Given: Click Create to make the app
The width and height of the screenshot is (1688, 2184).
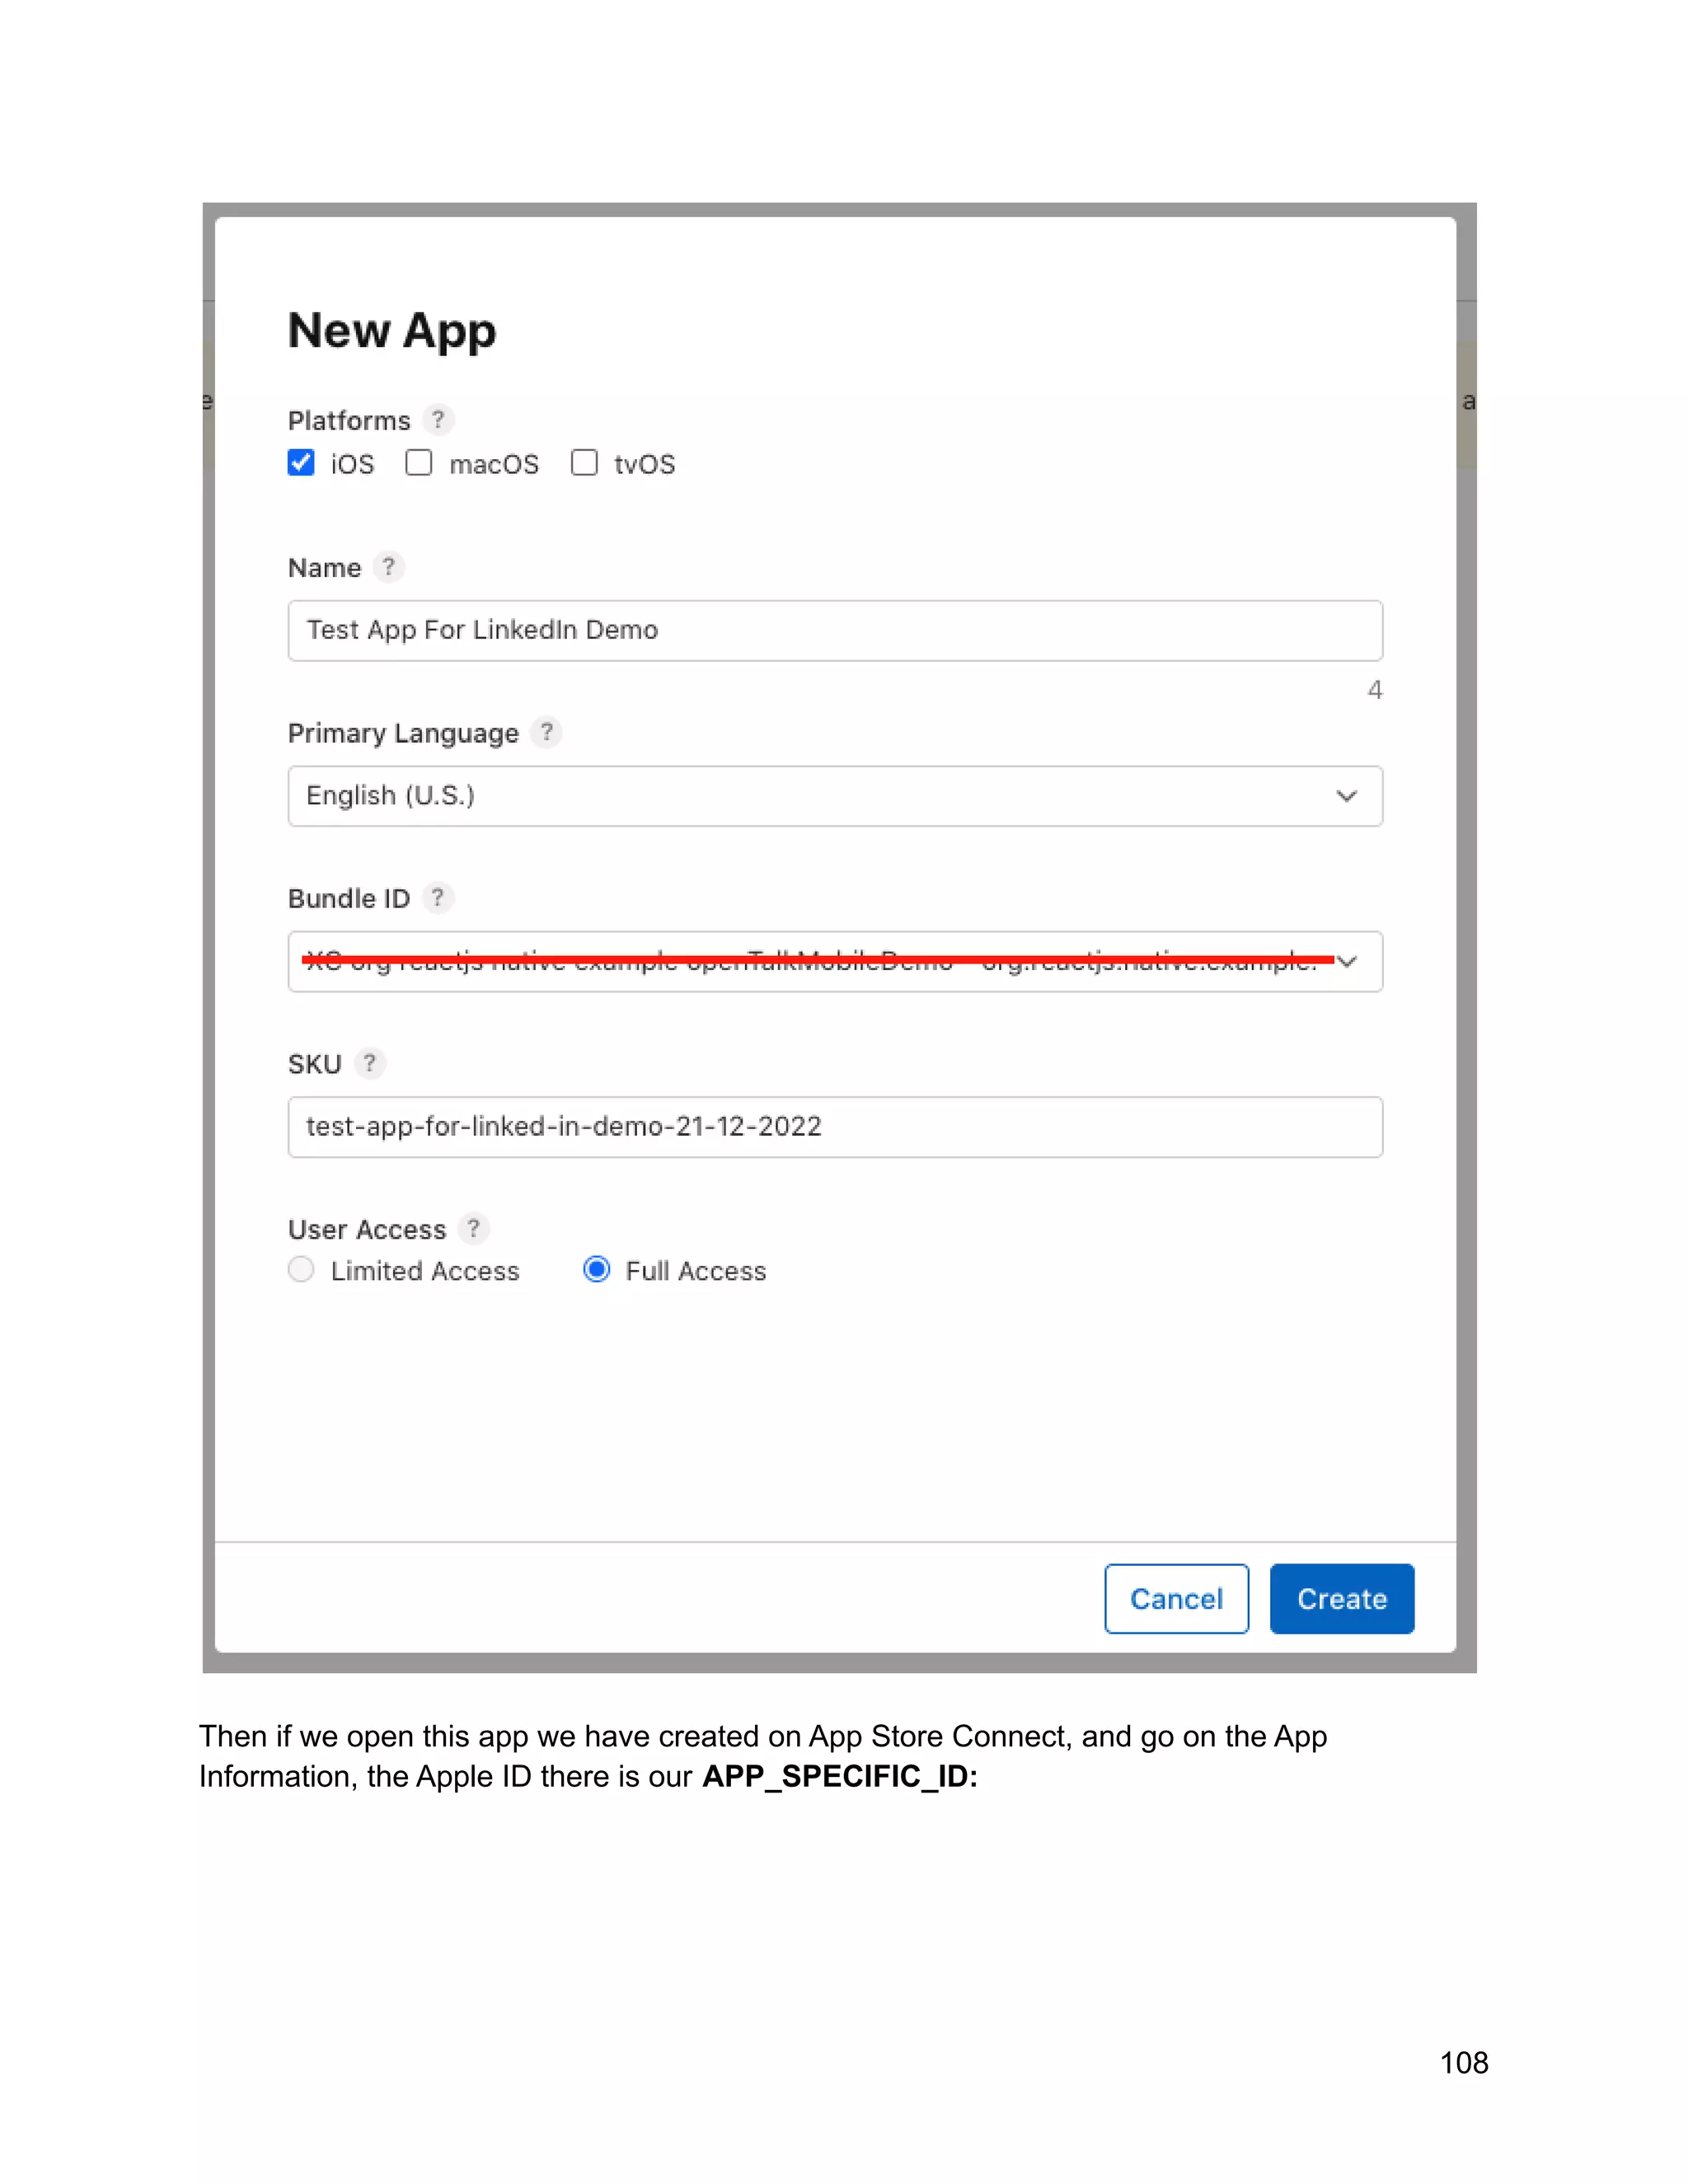Looking at the screenshot, I should coord(1342,1599).
